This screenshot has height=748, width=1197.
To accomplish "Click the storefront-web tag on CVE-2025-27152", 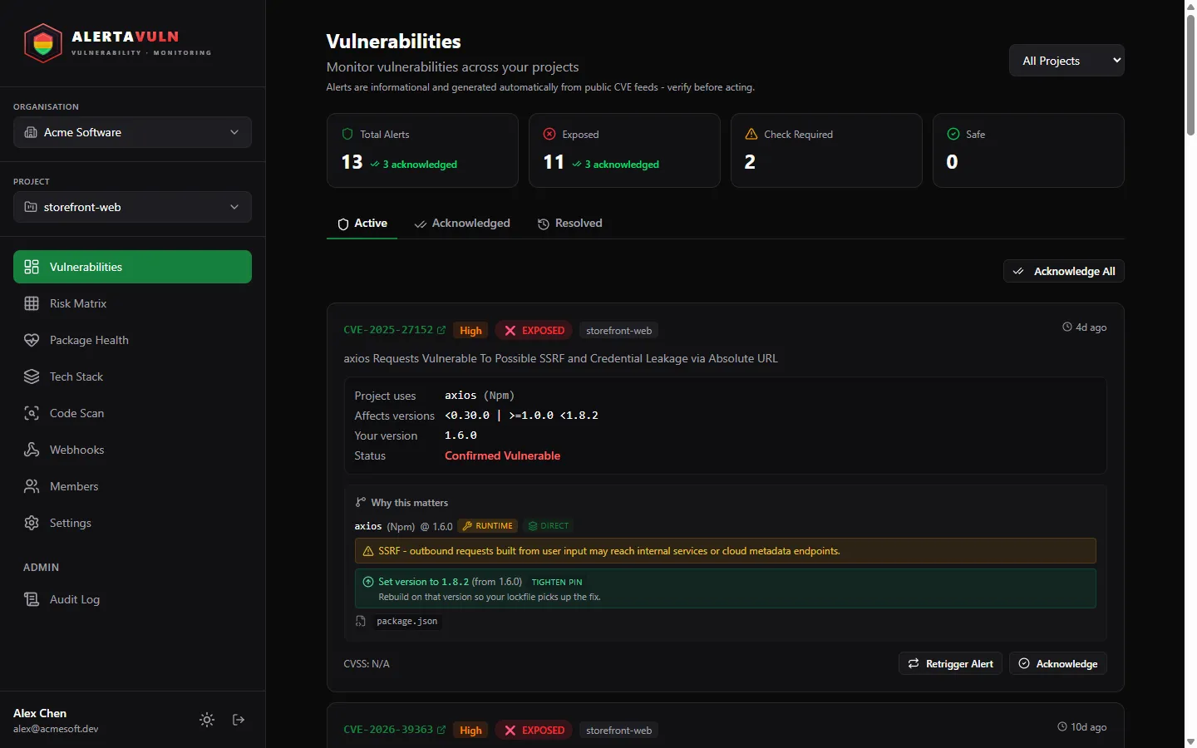I will coord(619,330).
